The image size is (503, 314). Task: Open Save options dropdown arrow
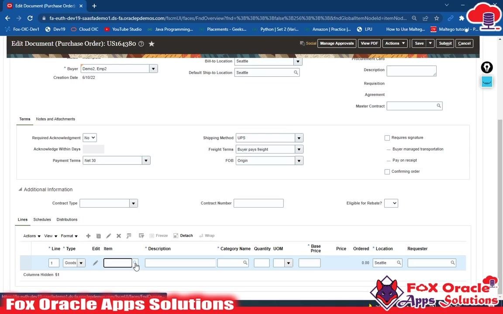pyautogui.click(x=430, y=43)
